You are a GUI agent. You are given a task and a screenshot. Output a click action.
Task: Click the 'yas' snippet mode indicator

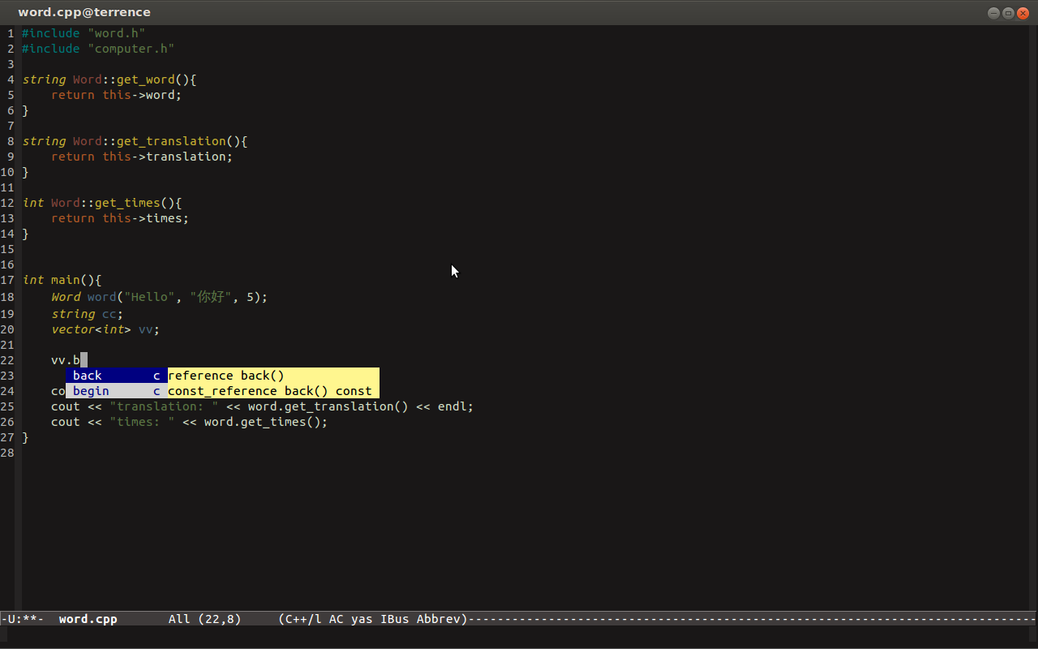tap(362, 619)
